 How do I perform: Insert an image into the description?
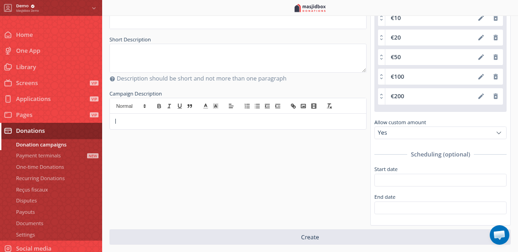[x=303, y=106]
